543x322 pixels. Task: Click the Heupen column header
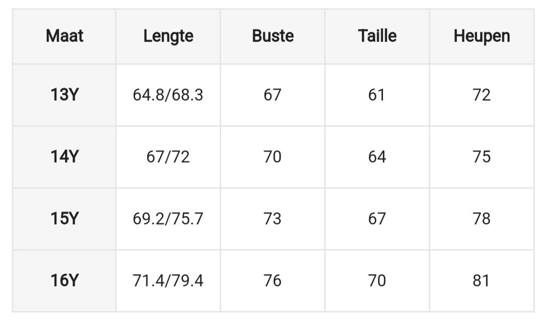482,36
